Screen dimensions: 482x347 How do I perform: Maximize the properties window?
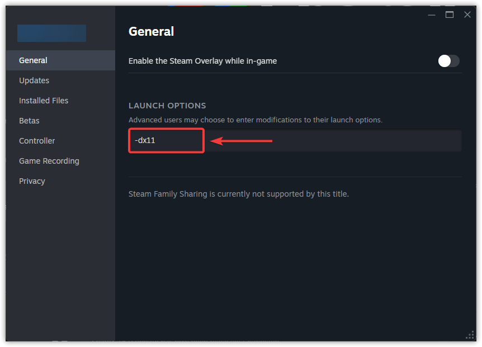(x=450, y=15)
